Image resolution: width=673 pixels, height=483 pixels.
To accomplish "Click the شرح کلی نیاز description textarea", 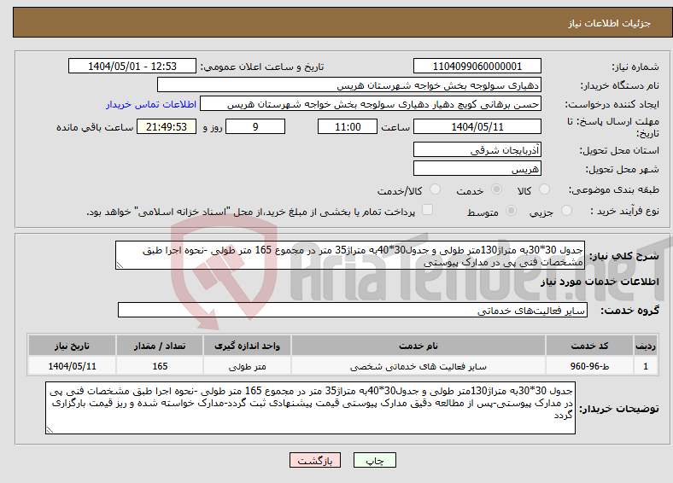I will click(x=350, y=255).
